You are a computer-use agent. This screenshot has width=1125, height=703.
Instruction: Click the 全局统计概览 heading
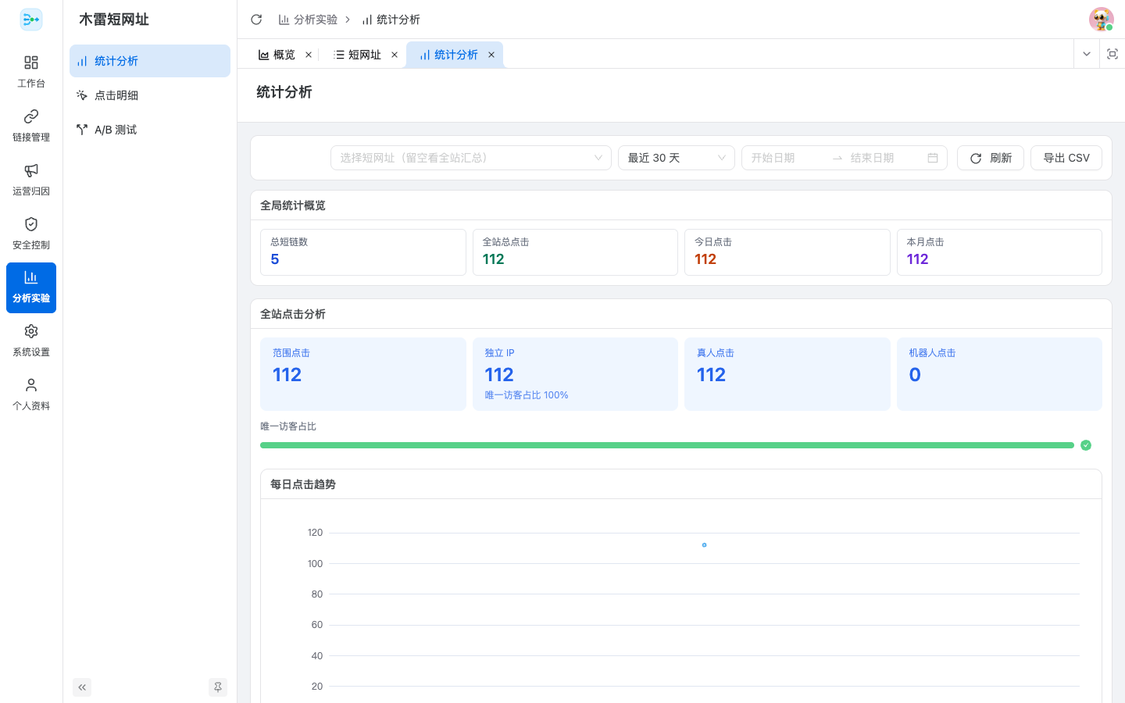(x=293, y=205)
